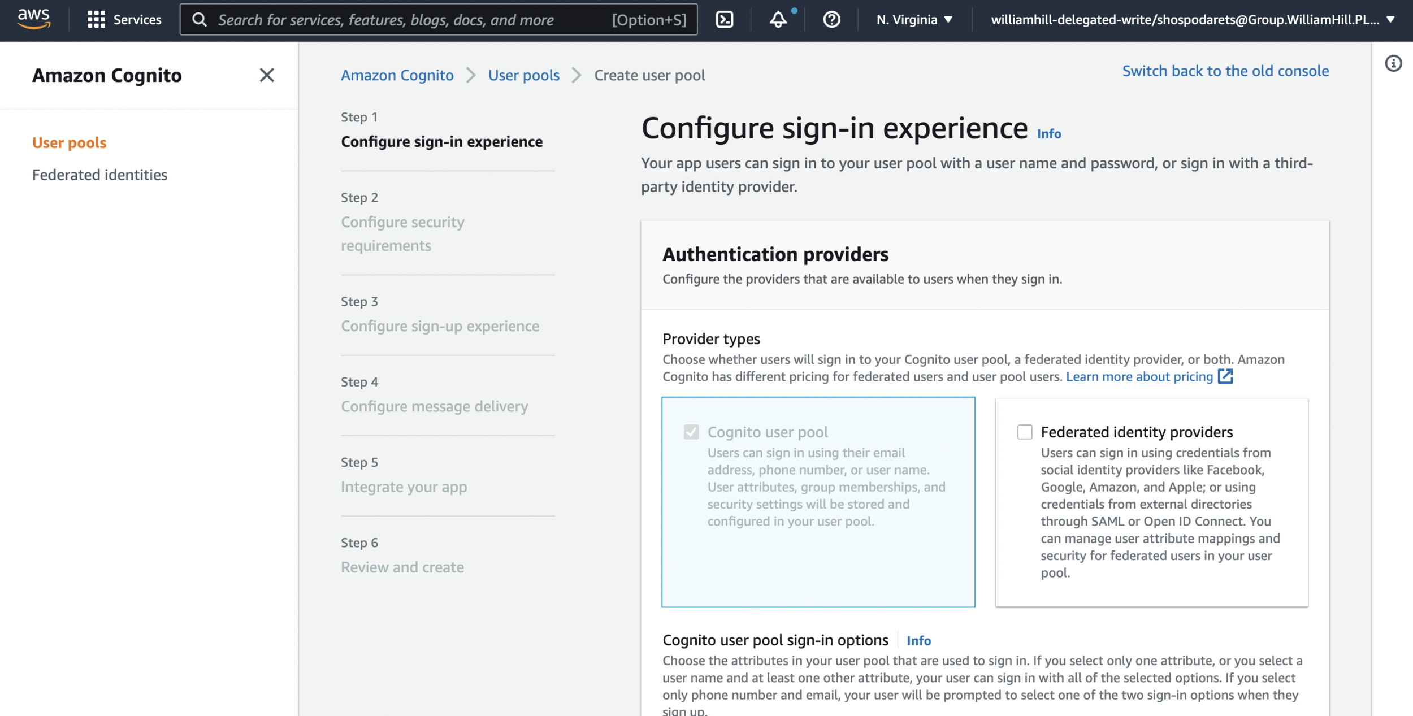1413x716 pixels.
Task: Check Federated identity providers checkbox
Action: (1025, 432)
